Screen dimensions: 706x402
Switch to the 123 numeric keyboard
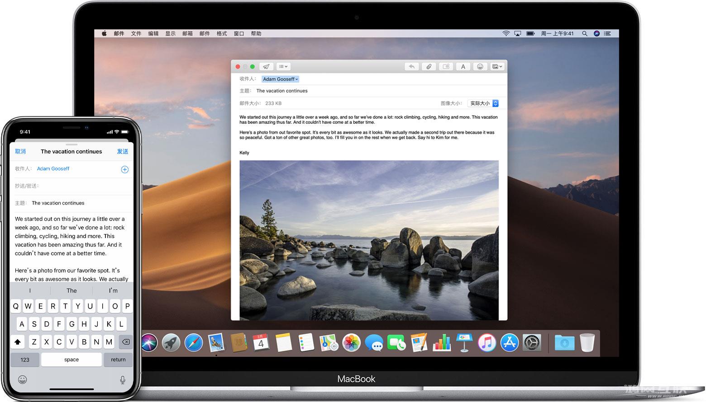25,360
